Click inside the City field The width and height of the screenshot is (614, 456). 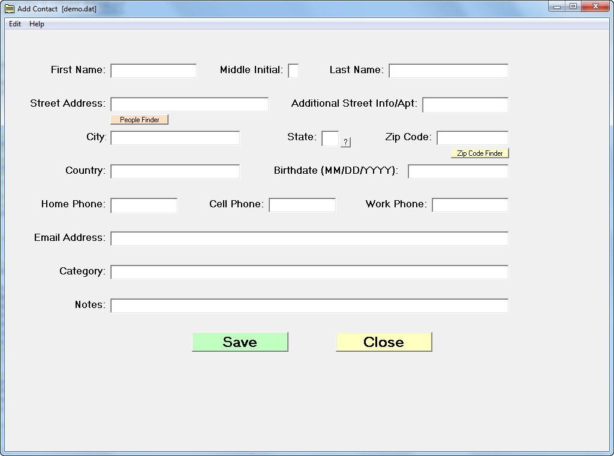[x=174, y=137]
